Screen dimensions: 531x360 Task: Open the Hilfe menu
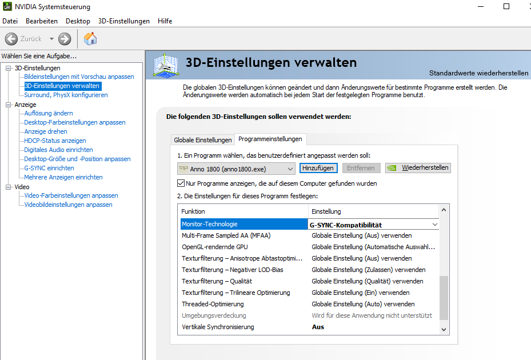coord(165,21)
